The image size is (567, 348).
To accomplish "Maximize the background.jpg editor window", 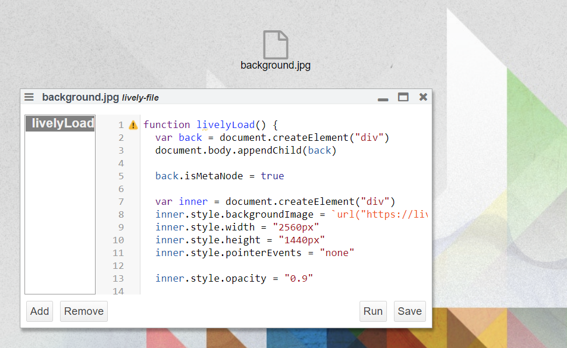I will tap(403, 97).
